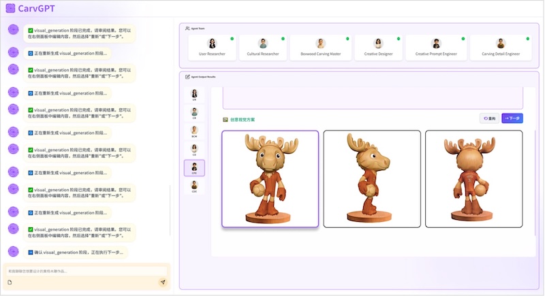This screenshot has width=545, height=296.
Task: Select the Creative Designer agent avatar
Action: point(378,44)
